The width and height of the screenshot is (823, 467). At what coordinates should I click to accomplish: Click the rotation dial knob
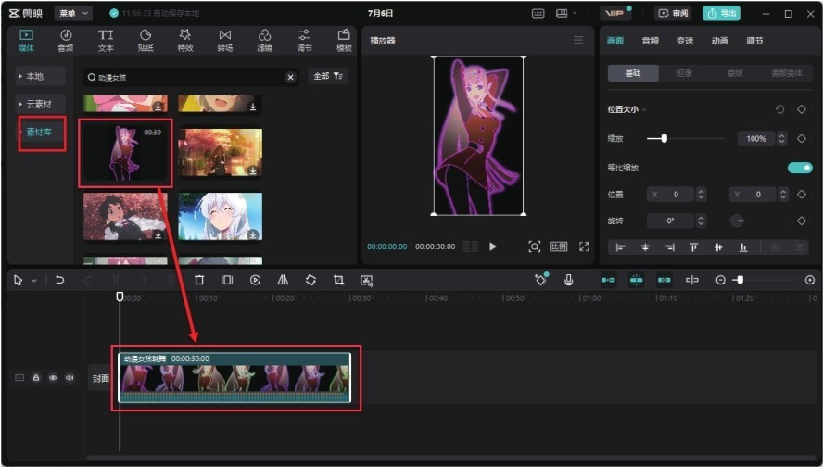pos(738,221)
